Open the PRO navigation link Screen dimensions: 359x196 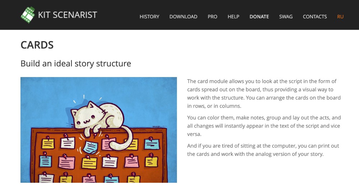(212, 16)
